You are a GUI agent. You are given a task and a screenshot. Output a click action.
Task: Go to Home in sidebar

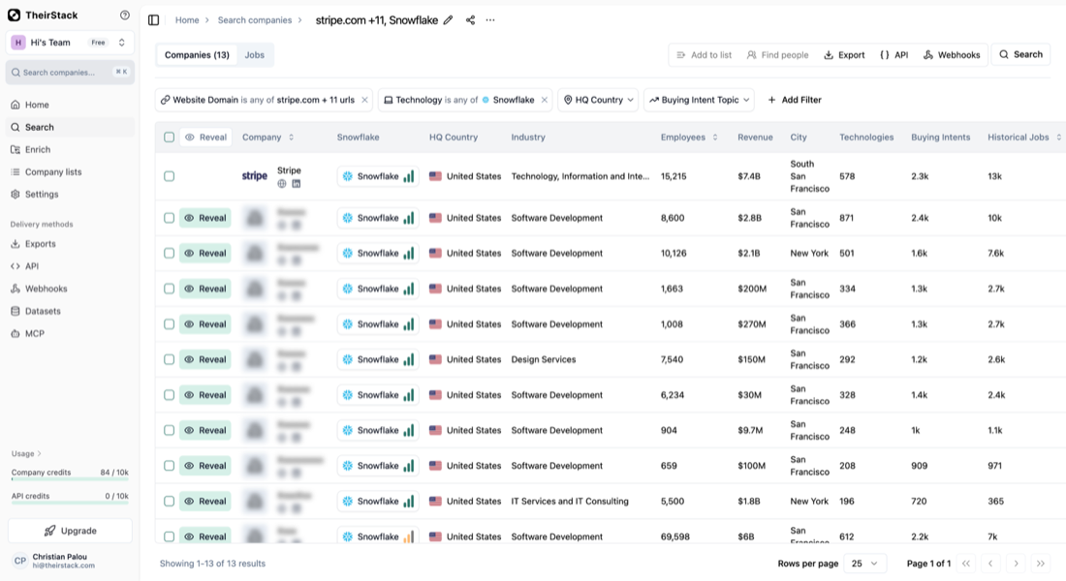tap(37, 105)
